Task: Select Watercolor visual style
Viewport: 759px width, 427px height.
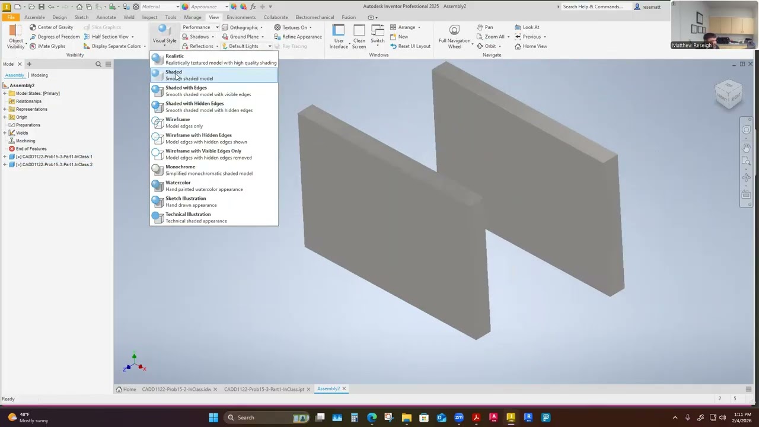Action: tap(213, 186)
